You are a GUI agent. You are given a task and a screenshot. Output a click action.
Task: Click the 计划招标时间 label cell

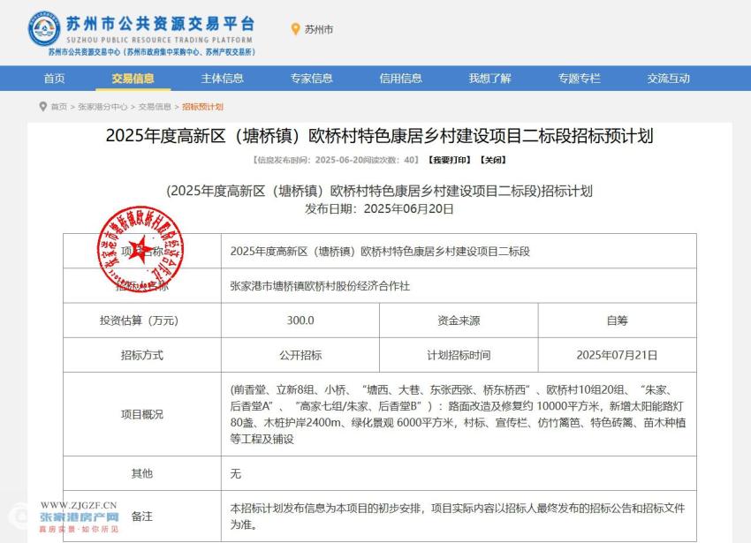459,355
